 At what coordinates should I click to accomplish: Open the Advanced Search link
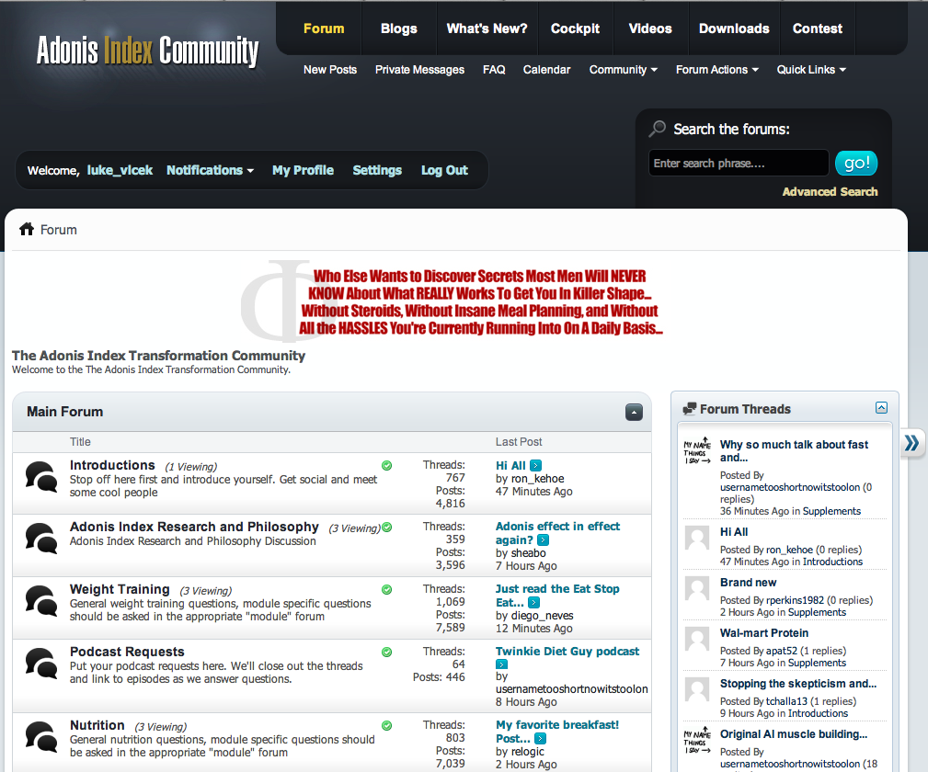tap(830, 192)
